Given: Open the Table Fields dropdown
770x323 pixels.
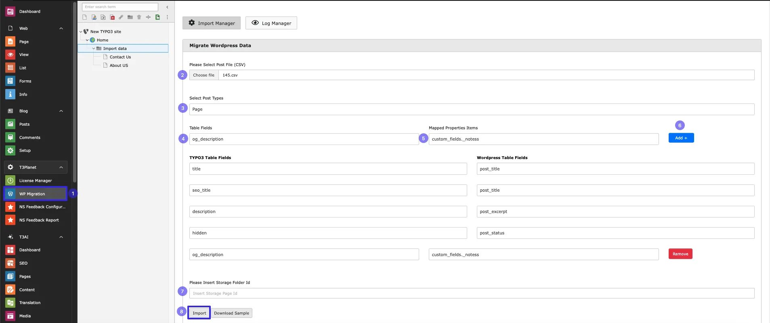Looking at the screenshot, I should point(304,139).
